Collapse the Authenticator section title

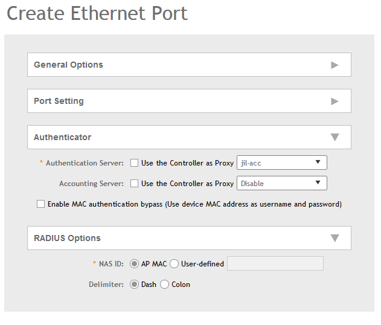coord(62,137)
